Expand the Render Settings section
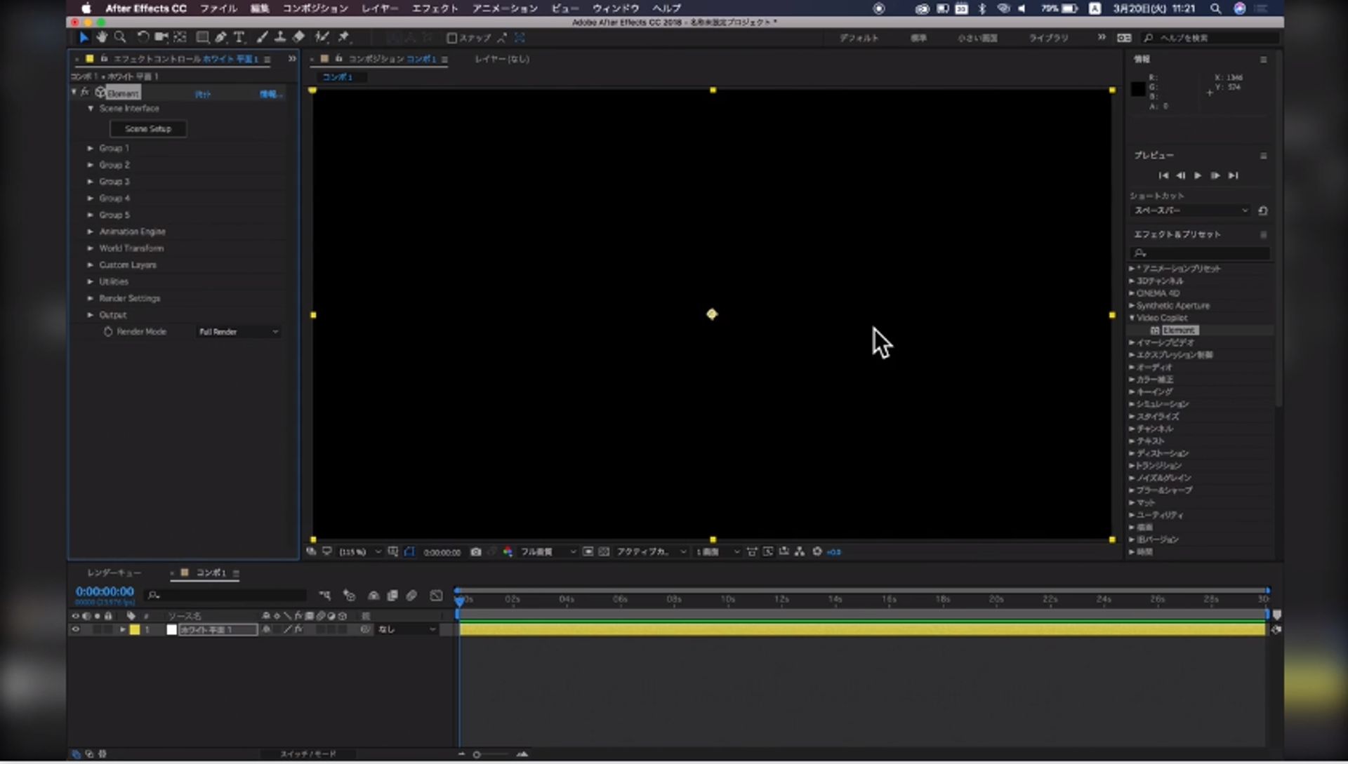This screenshot has height=764, width=1348. point(90,298)
